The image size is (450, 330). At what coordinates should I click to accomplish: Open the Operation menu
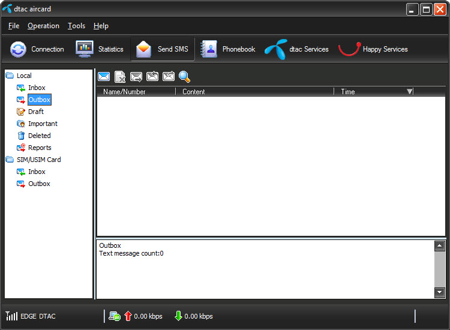pyautogui.click(x=43, y=26)
